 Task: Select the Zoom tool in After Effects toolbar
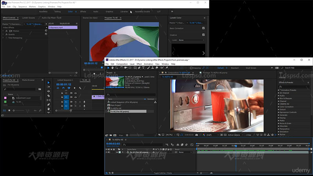tap(117, 68)
